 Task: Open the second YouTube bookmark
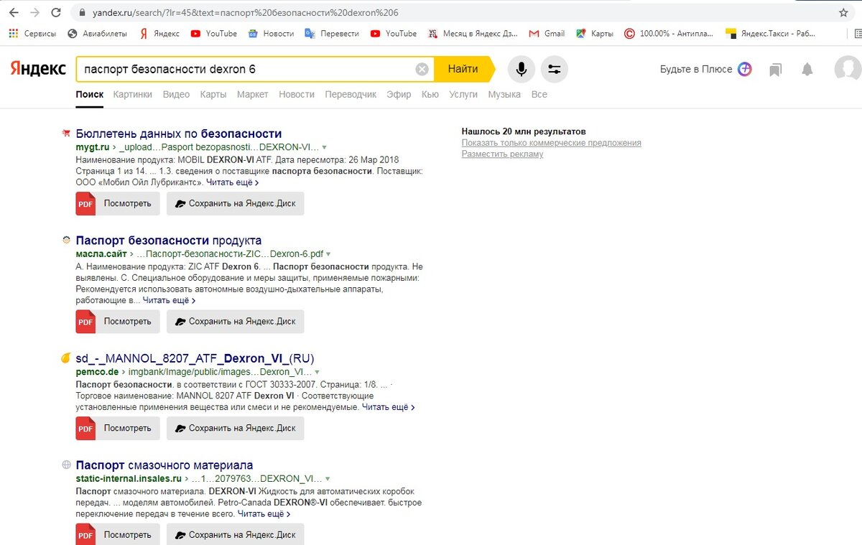[394, 33]
